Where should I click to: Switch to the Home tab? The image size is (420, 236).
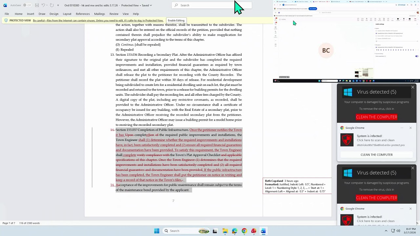pos(19,14)
